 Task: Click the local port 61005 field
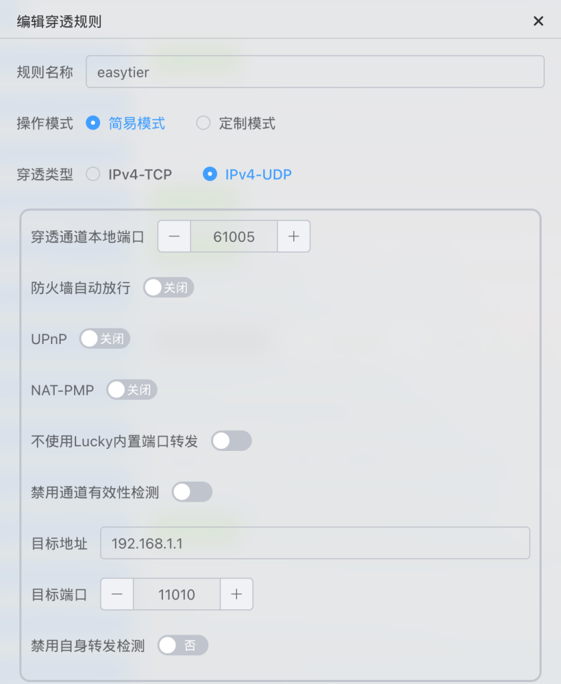(234, 236)
